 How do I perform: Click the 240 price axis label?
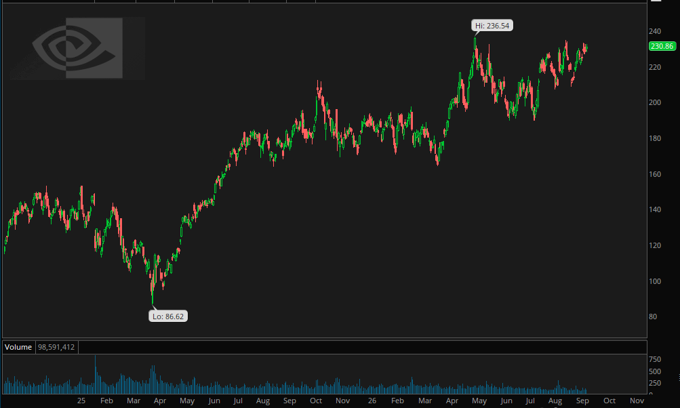pyautogui.click(x=655, y=31)
